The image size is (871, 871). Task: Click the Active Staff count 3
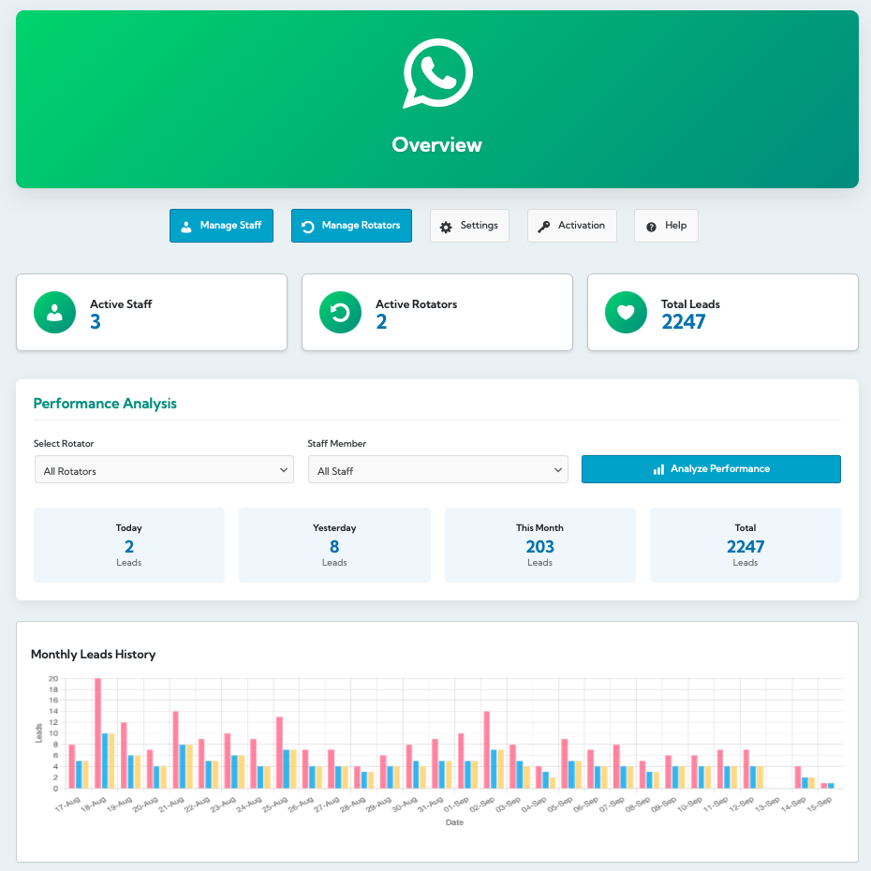[x=96, y=322]
